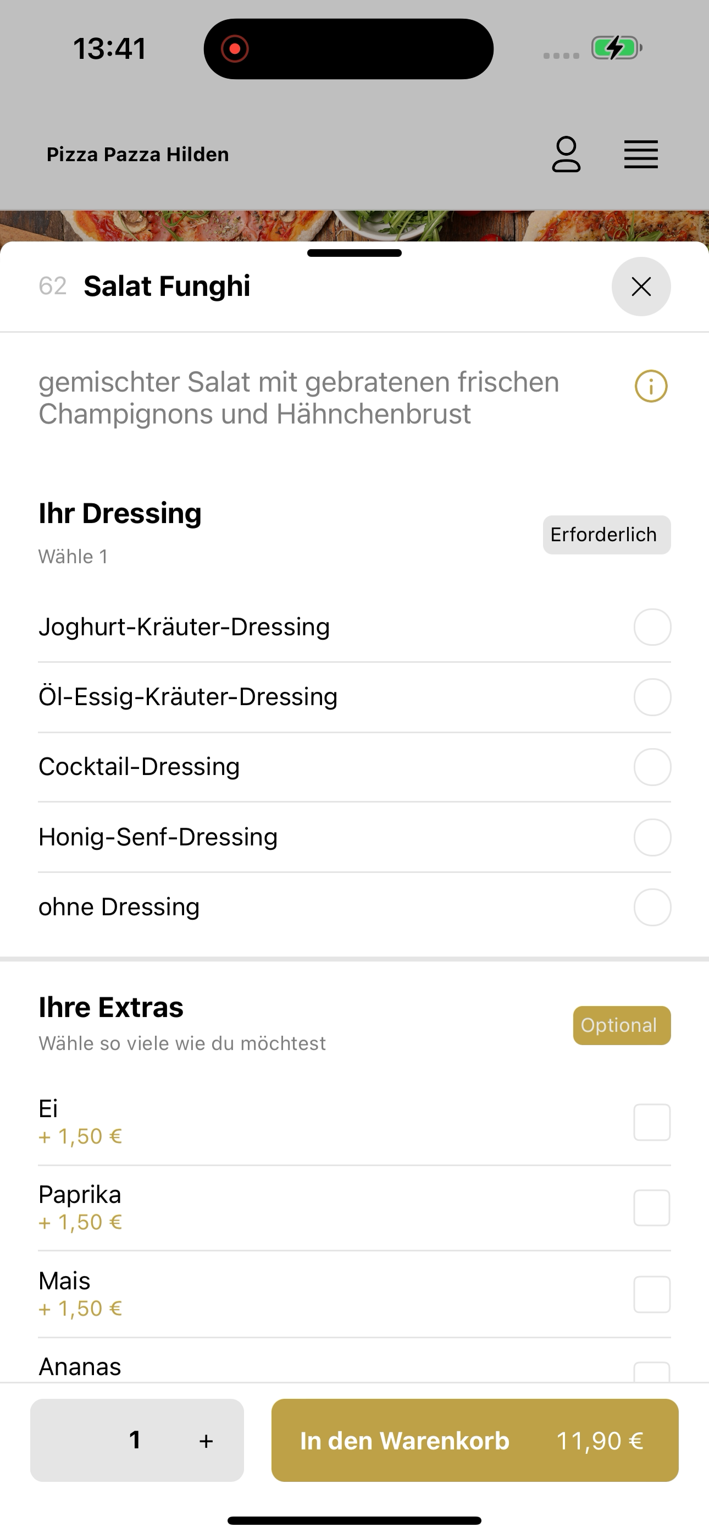Select ohne Dressing radio button
The width and height of the screenshot is (709, 1538).
(652, 907)
